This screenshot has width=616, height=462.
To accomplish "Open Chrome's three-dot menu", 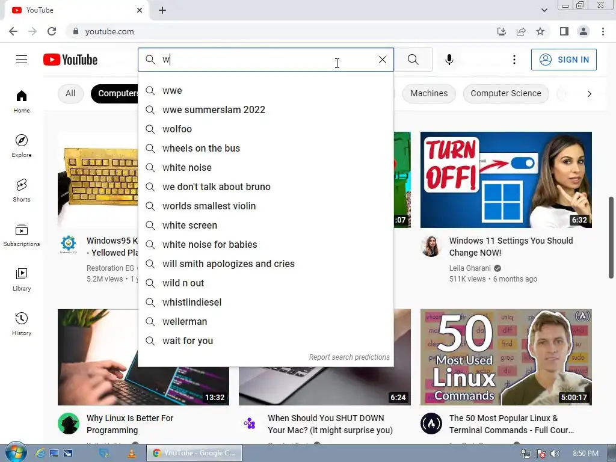I will 603,31.
